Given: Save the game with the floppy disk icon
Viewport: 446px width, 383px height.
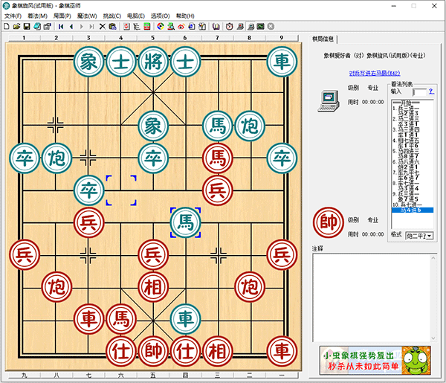Looking at the screenshot, I should point(26,26).
